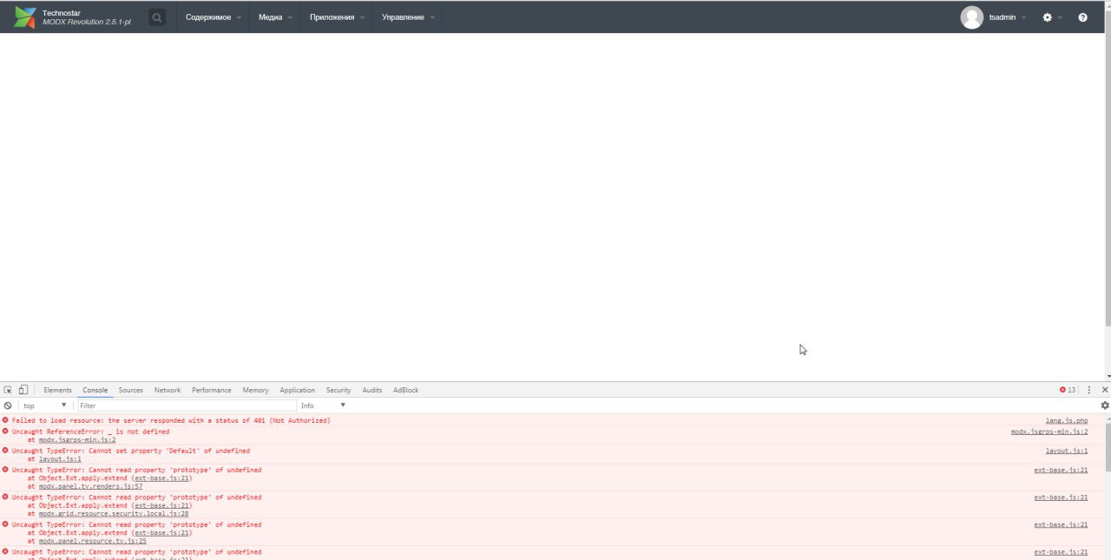Switch to the AdBlock tab
This screenshot has height=560, width=1111.
pyautogui.click(x=405, y=390)
